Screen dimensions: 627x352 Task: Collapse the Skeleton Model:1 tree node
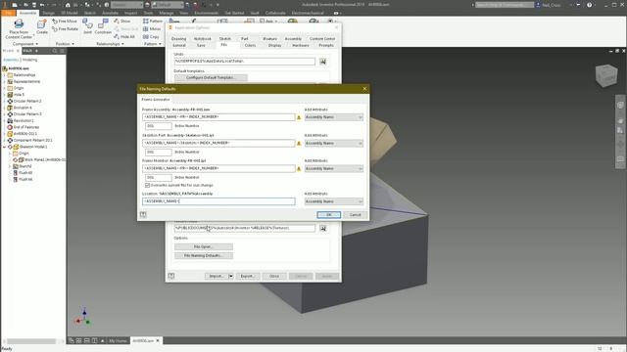[x=5, y=147]
